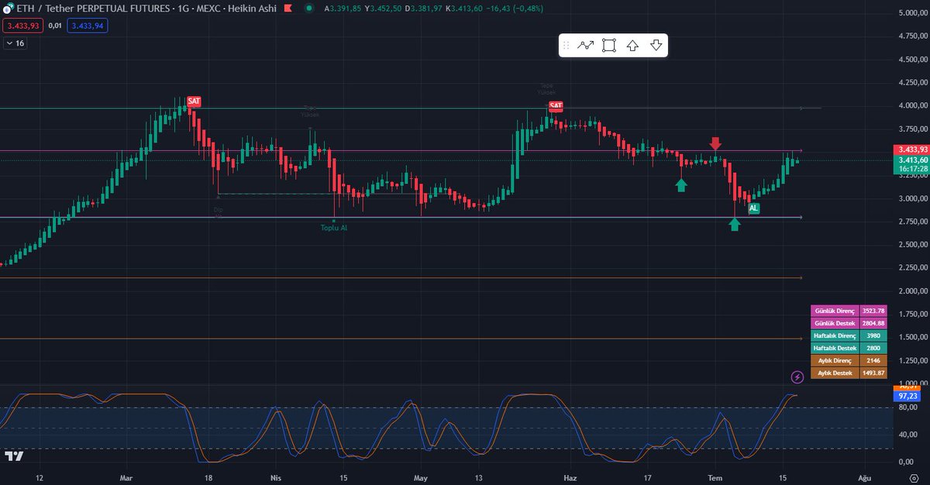Click the second SAT label near late May
This screenshot has height=485, width=930.
[x=556, y=105]
